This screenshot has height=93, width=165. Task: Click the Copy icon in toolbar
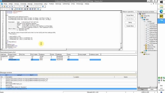pos(12,6)
